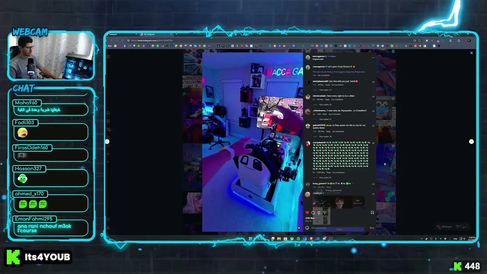Viewport: 487px width, 274px height.
Task: Click the Kick logo next to Its4YOUB
Action: pyautogui.click(x=13, y=257)
